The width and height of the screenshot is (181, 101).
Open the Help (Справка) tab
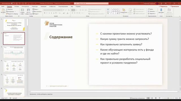[x=78, y=6]
